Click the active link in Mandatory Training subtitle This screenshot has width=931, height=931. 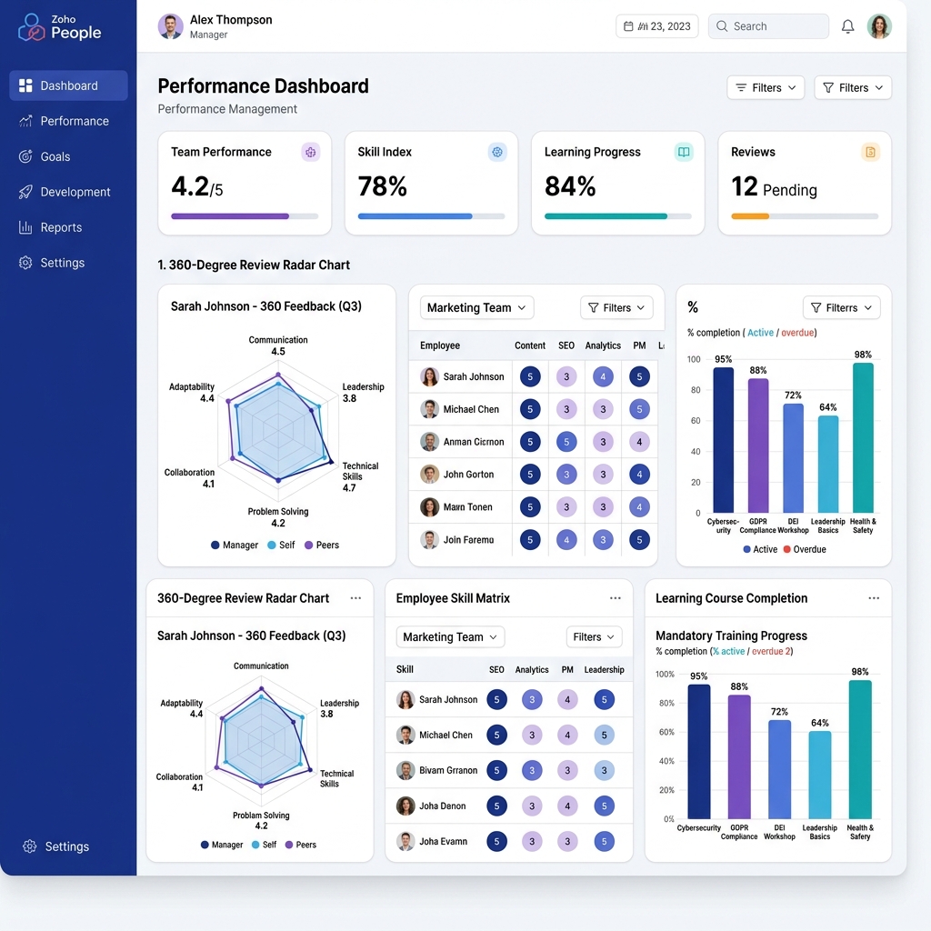(728, 651)
